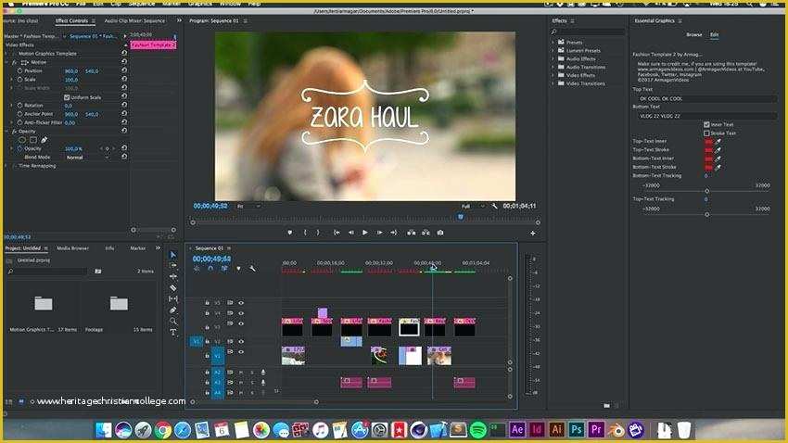Toggle Inner Text checkbox
This screenshot has height=443, width=788.
[x=706, y=124]
